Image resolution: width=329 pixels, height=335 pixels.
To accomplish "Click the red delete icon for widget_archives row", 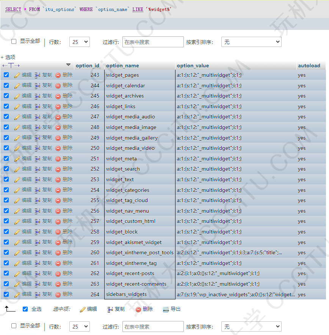I will [x=58, y=96].
